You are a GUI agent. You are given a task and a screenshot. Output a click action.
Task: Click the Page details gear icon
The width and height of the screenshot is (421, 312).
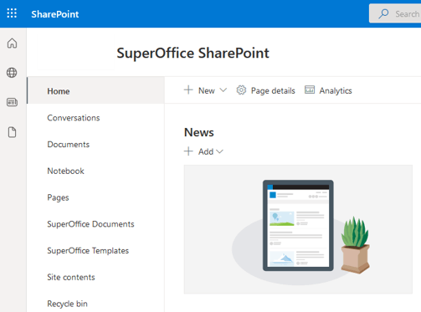pyautogui.click(x=241, y=90)
